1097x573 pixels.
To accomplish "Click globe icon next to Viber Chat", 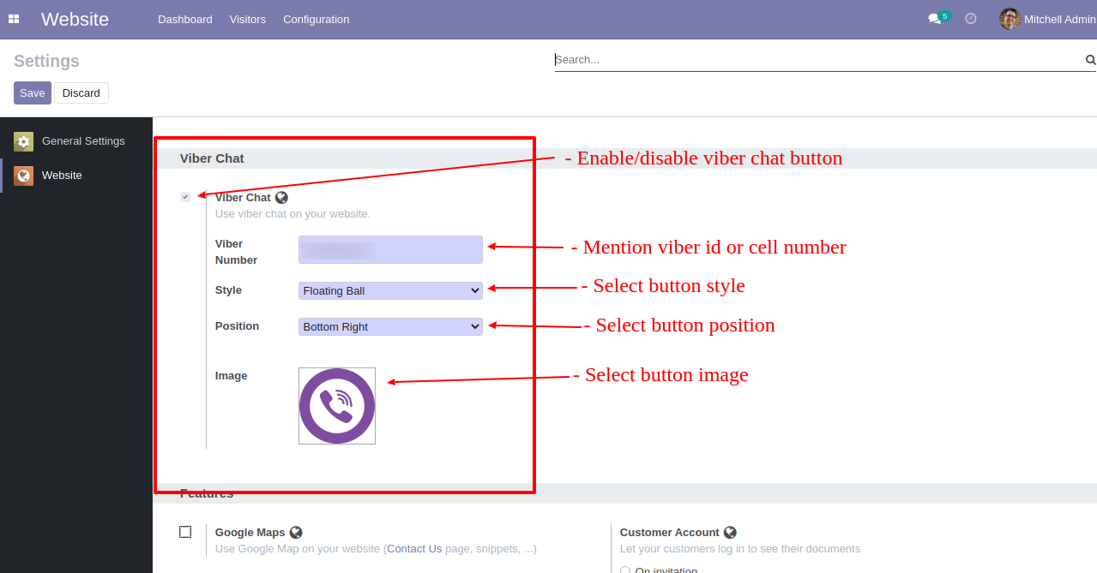I will tap(281, 198).
